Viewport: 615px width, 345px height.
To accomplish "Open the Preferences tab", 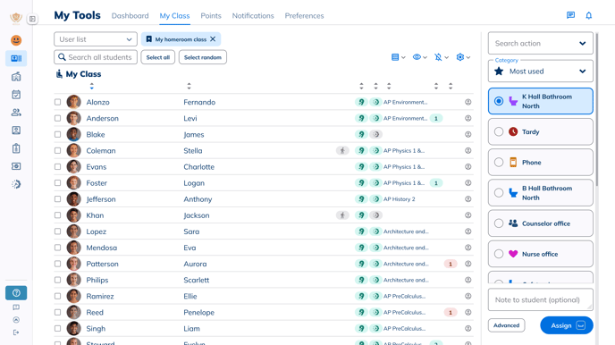I will tap(304, 16).
